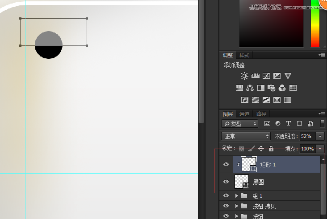
Task: Switch to the 图层 tab
Action: [x=228, y=114]
